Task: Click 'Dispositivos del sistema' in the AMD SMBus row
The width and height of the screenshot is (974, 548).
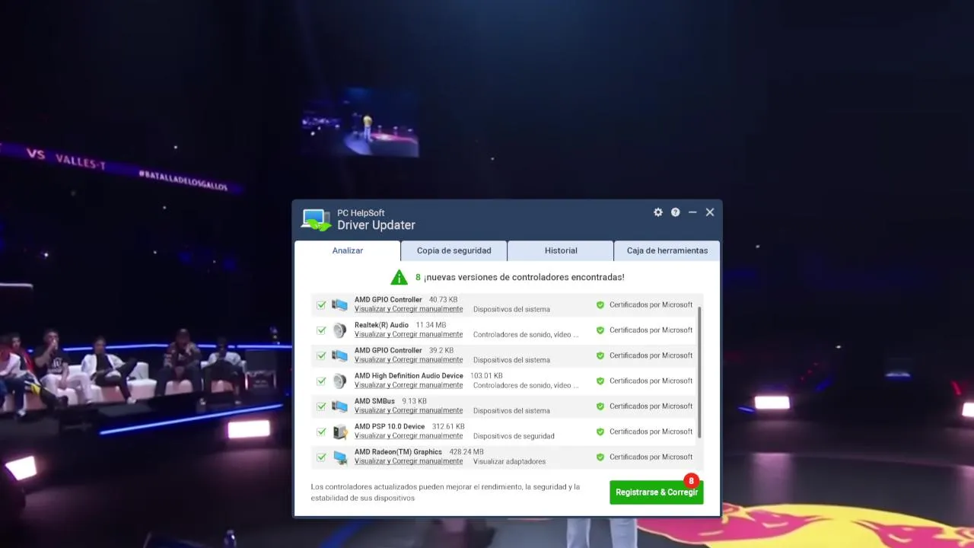Action: point(511,411)
